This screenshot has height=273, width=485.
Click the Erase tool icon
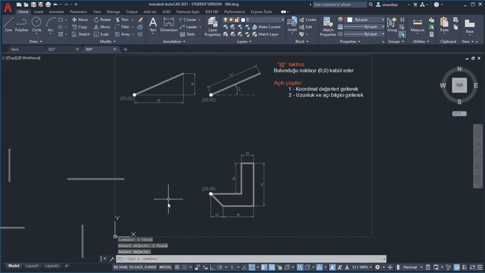[x=140, y=20]
